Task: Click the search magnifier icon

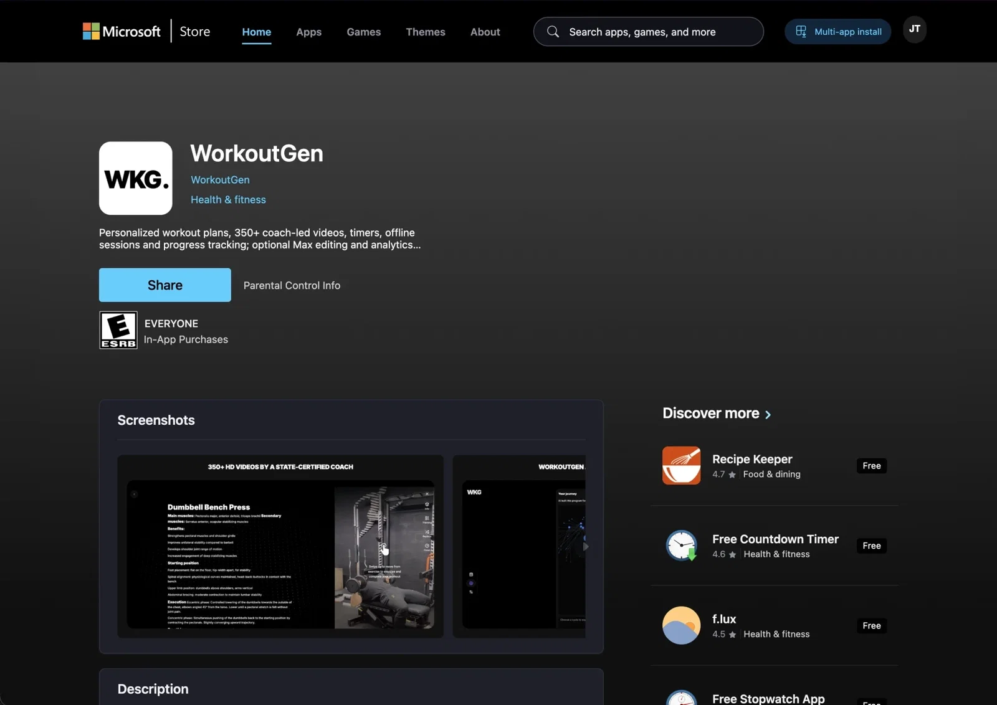Action: (553, 32)
